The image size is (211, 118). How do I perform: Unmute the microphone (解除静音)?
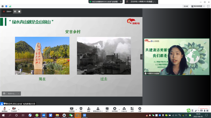(4, 109)
